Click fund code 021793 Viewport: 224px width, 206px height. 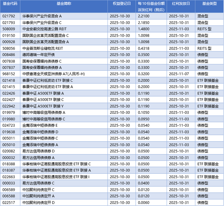[9, 23]
